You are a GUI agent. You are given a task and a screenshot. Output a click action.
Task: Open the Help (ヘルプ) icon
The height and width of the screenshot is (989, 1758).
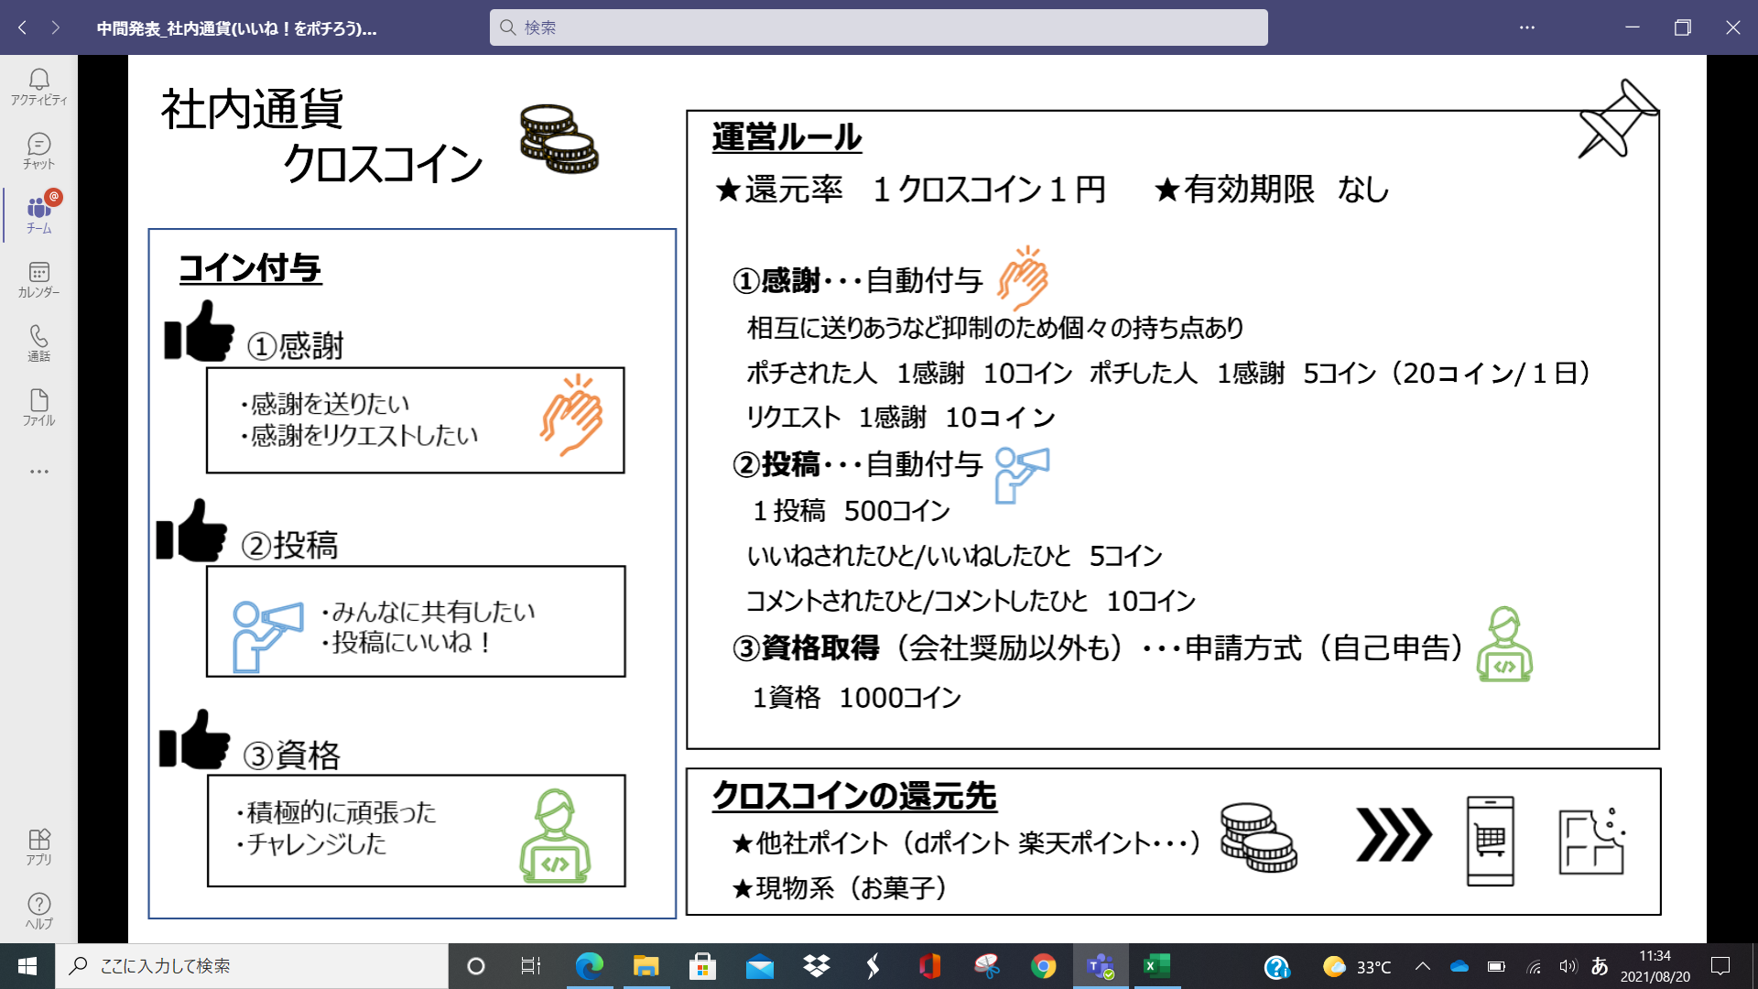click(x=38, y=910)
